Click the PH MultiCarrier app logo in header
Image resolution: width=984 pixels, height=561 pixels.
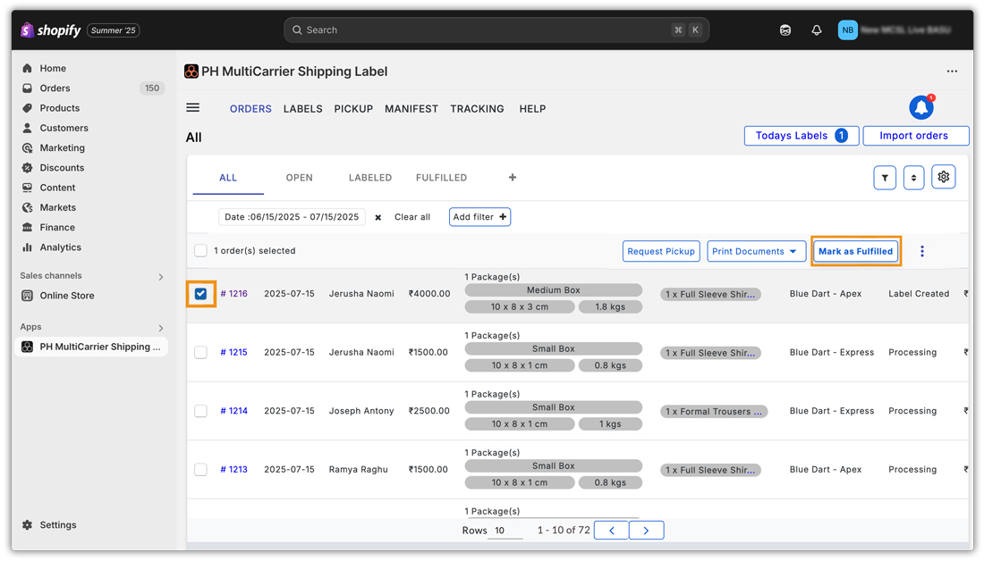click(x=191, y=71)
